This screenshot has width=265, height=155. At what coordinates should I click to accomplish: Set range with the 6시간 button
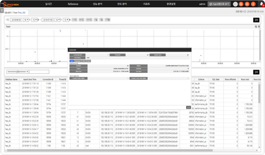[x=81, y=20]
